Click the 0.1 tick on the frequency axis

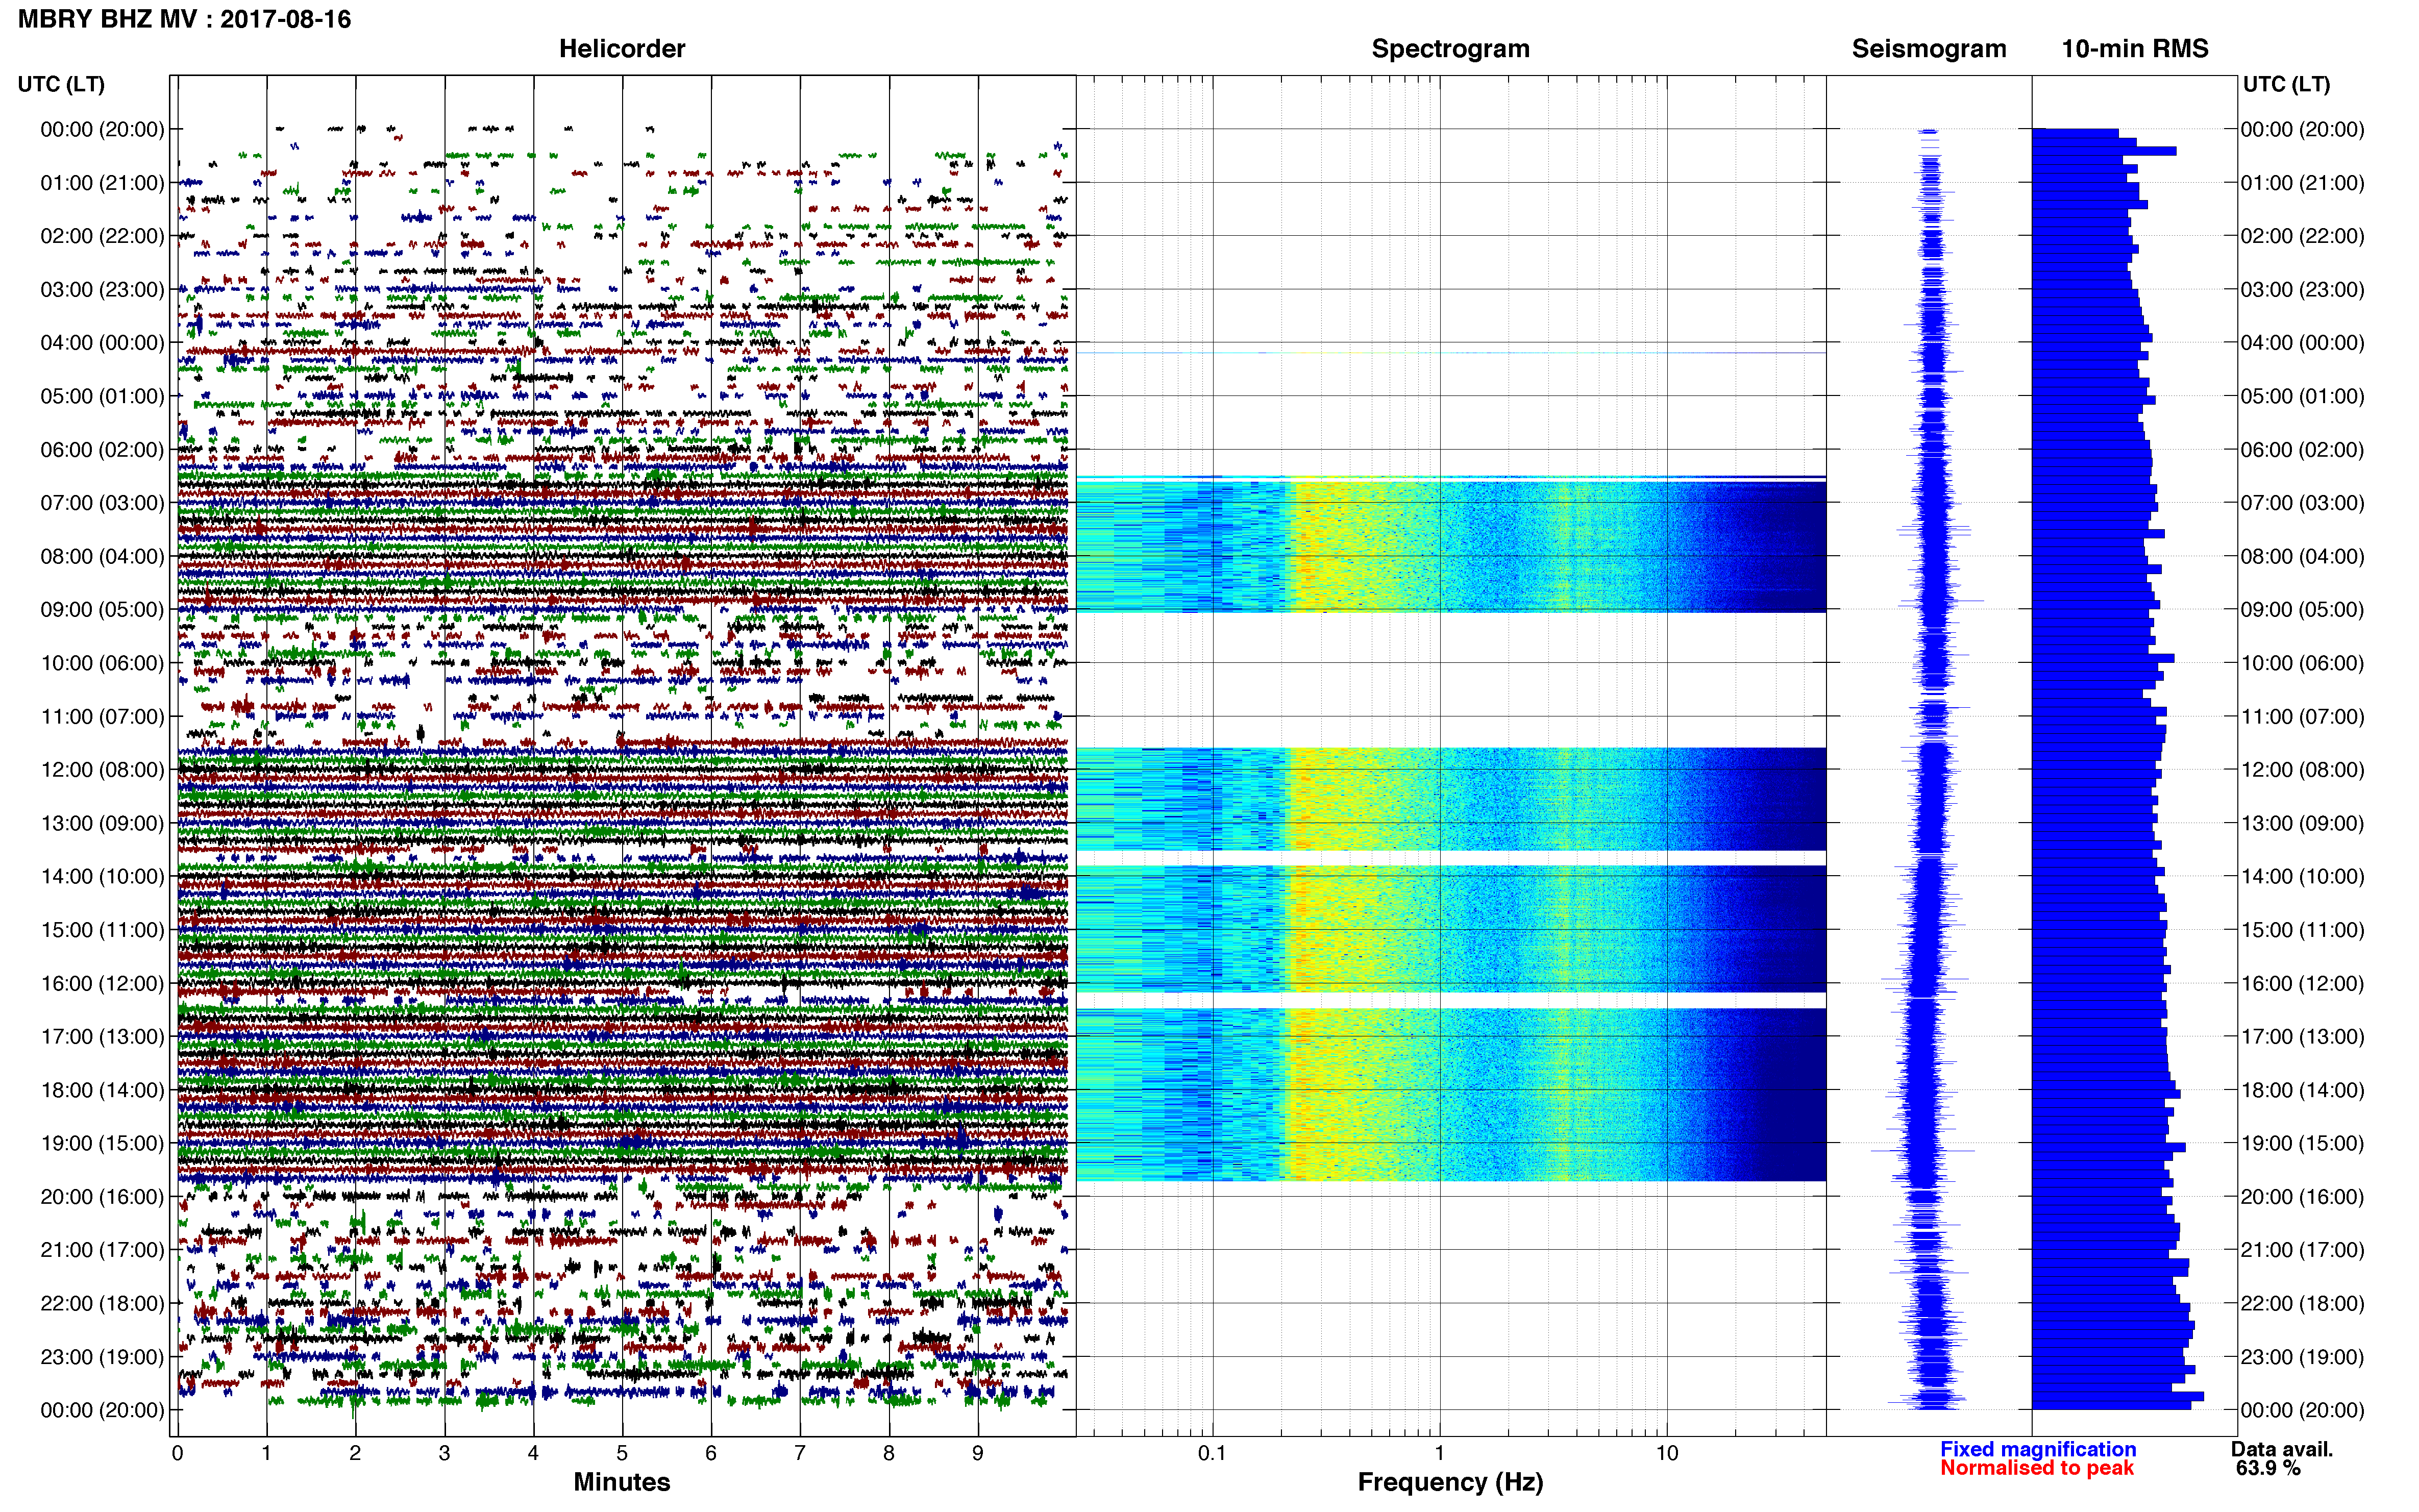pos(1212,1453)
